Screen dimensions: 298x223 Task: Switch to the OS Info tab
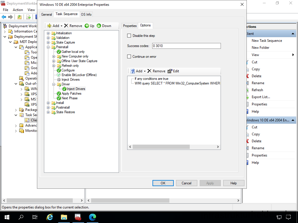click(86, 15)
